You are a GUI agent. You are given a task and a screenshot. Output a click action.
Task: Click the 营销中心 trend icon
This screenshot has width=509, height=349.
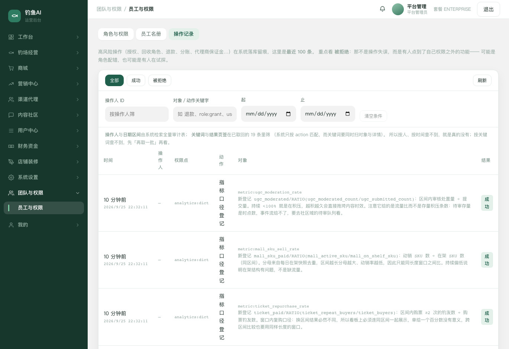point(11,84)
